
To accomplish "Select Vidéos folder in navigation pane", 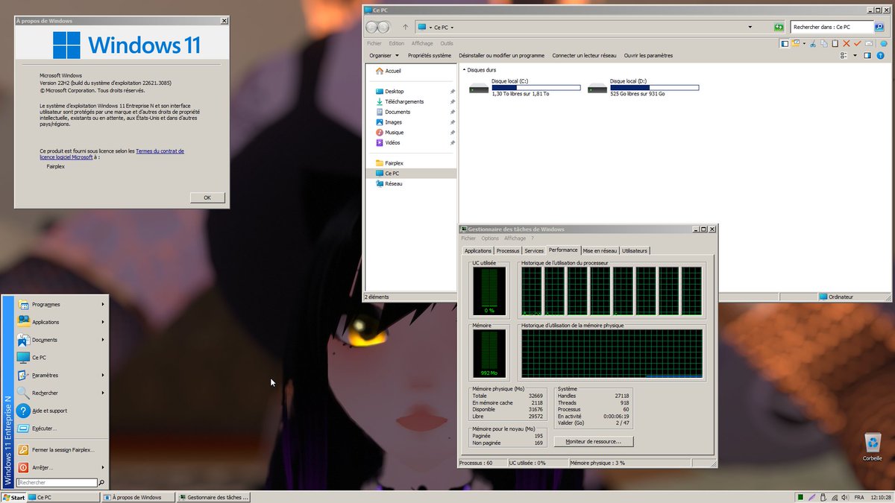I will point(388,142).
